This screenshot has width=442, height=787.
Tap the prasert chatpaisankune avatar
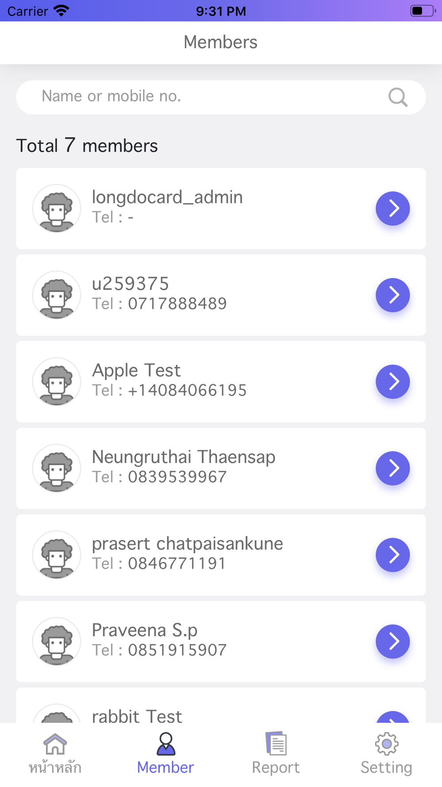[x=57, y=555]
